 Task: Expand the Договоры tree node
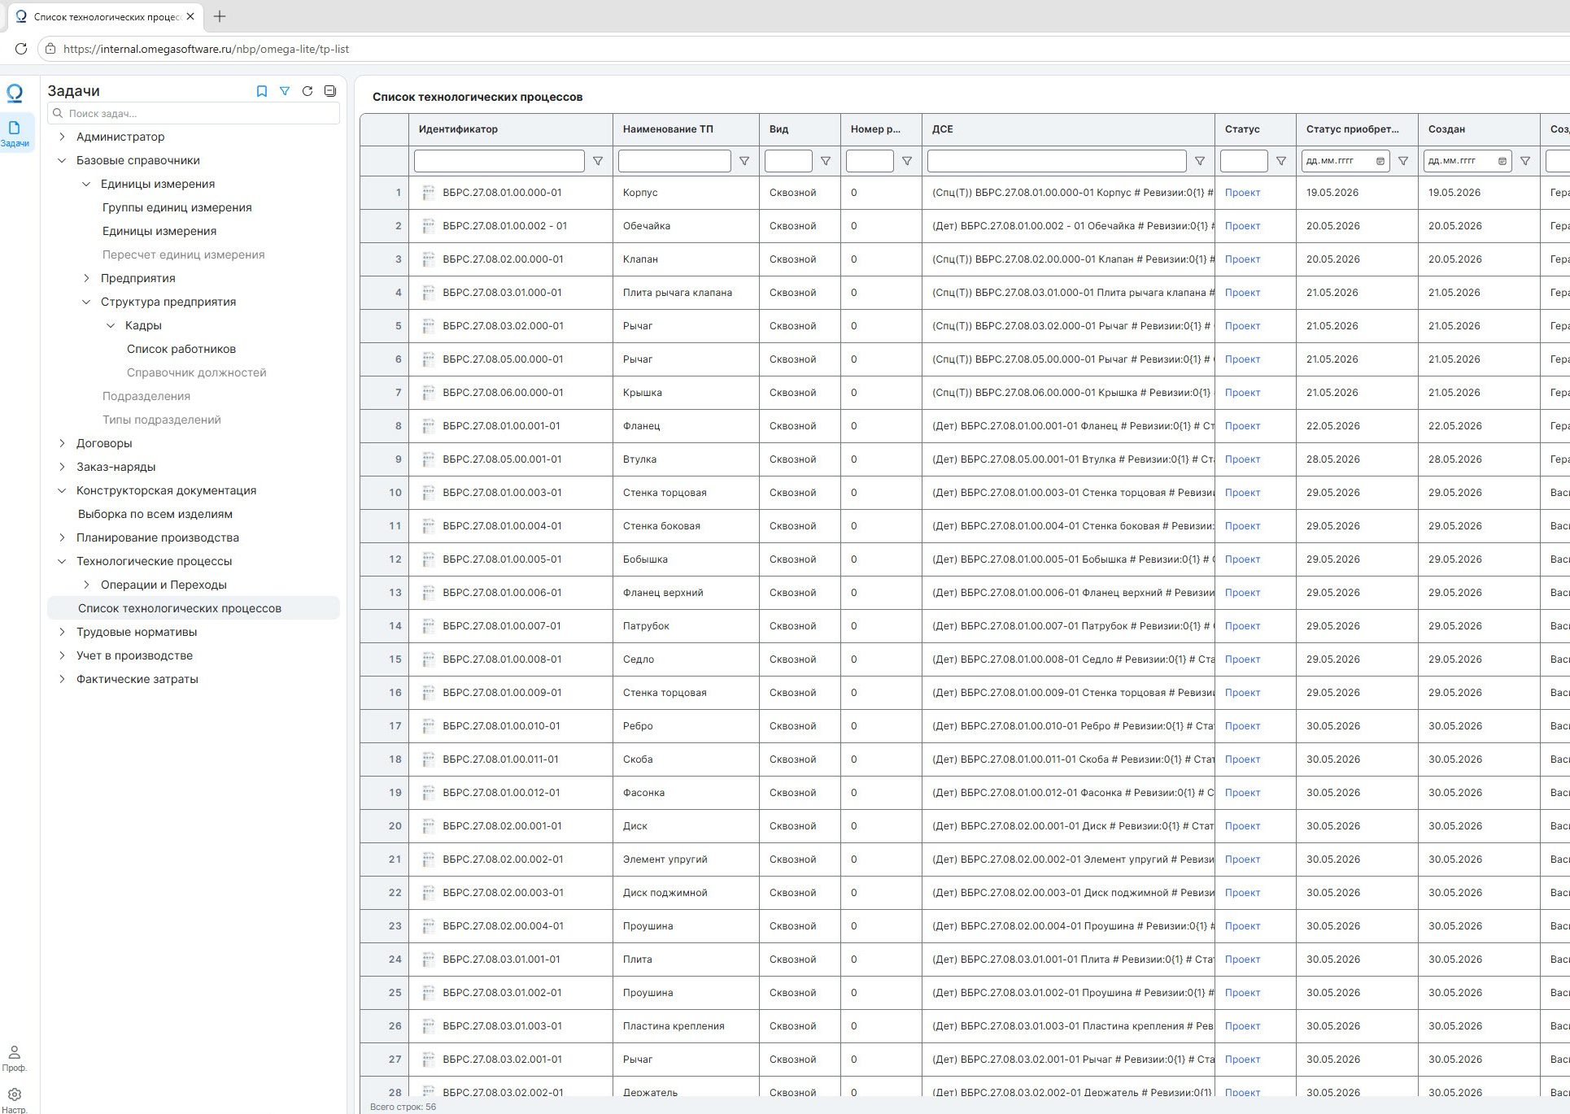tap(62, 443)
